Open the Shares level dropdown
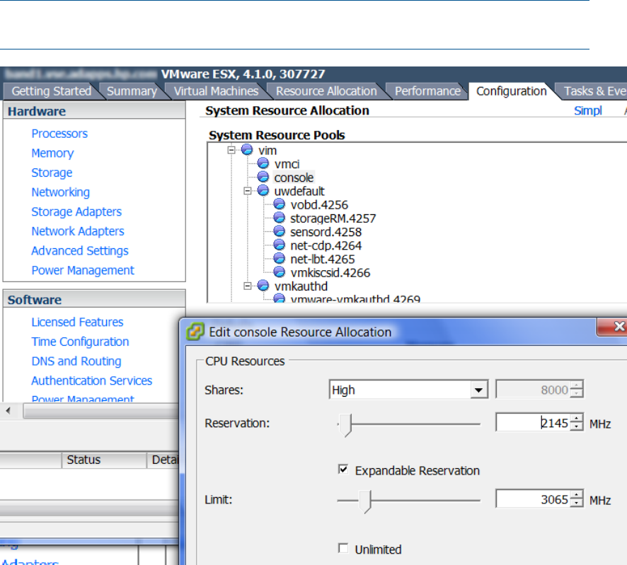627x565 pixels. 480,390
